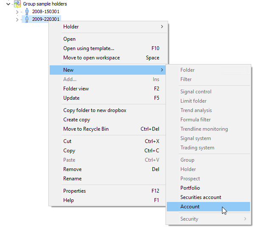
Task: Open Properties from the context menu
Action: tap(108, 191)
